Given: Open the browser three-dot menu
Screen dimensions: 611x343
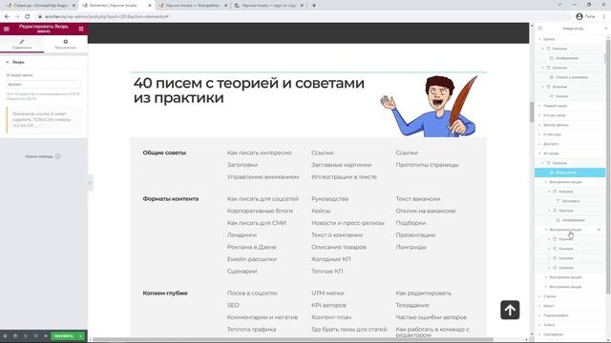Looking at the screenshot, I should point(604,16).
